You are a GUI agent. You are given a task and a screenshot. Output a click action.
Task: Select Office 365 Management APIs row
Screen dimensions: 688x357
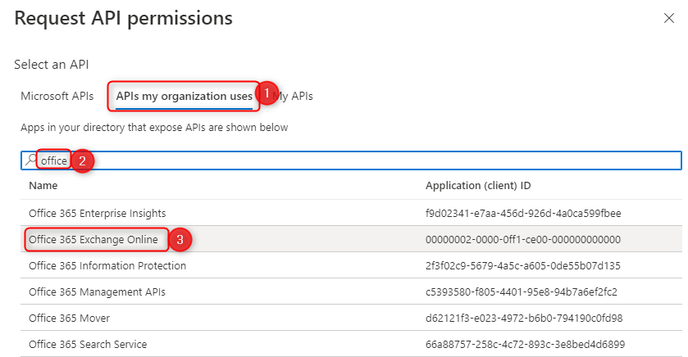tap(98, 291)
